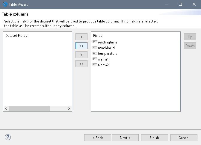Click the temperature field icon

[x=95, y=53]
